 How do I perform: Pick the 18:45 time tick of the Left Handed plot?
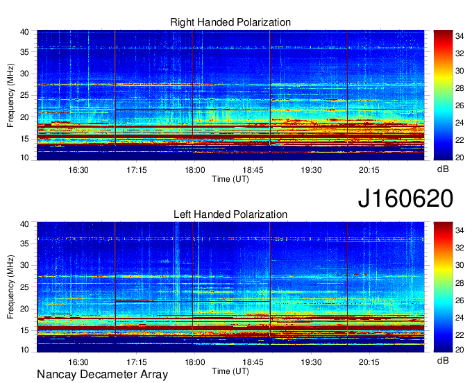coord(253,362)
